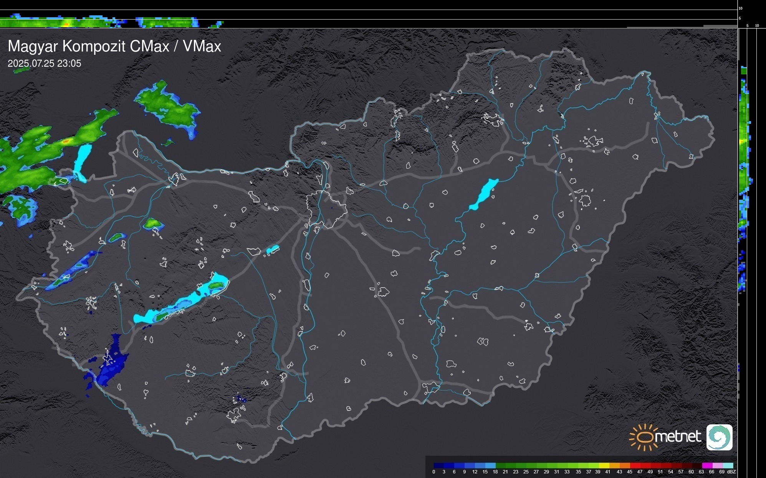The height and width of the screenshot is (478, 766).
Task: Click the dBZ unit label in legend
Action: (731, 472)
